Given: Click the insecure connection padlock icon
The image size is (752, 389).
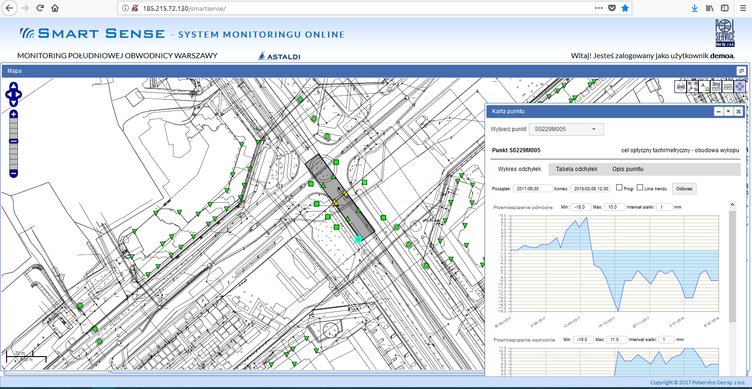Looking at the screenshot, I should tap(135, 8).
